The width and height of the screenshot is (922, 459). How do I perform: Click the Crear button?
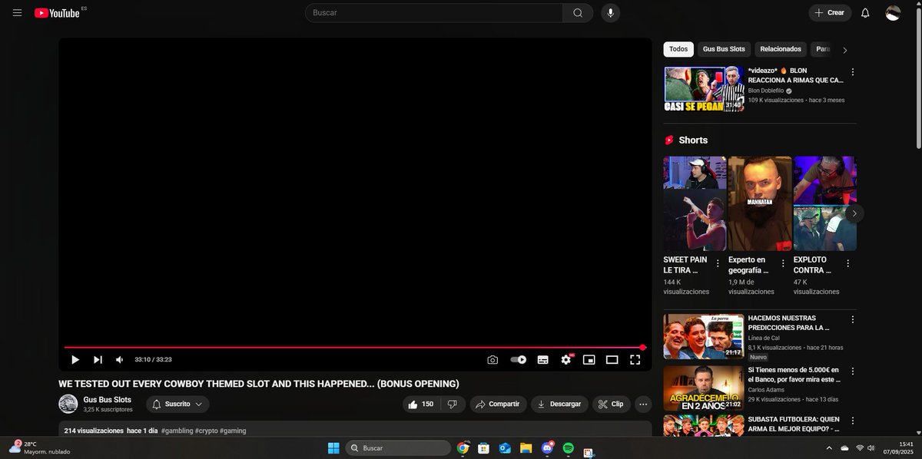(830, 12)
